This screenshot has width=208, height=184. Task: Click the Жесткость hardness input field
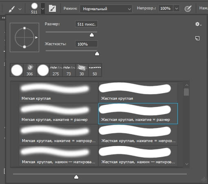86,44
